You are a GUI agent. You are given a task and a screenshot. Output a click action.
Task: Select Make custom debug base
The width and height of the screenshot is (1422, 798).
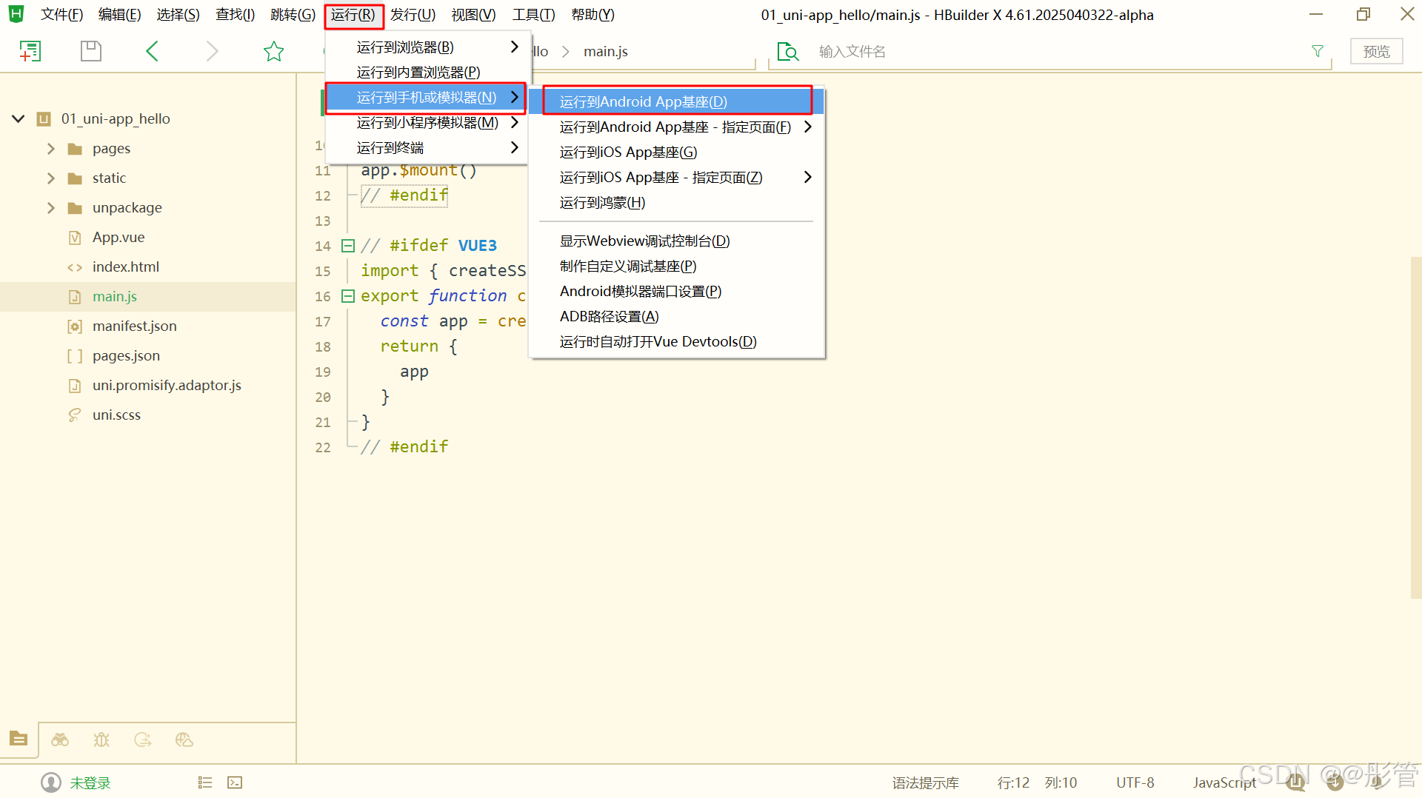pos(677,266)
